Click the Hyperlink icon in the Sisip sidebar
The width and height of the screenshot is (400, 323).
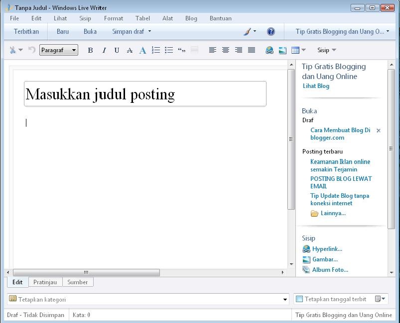click(306, 249)
